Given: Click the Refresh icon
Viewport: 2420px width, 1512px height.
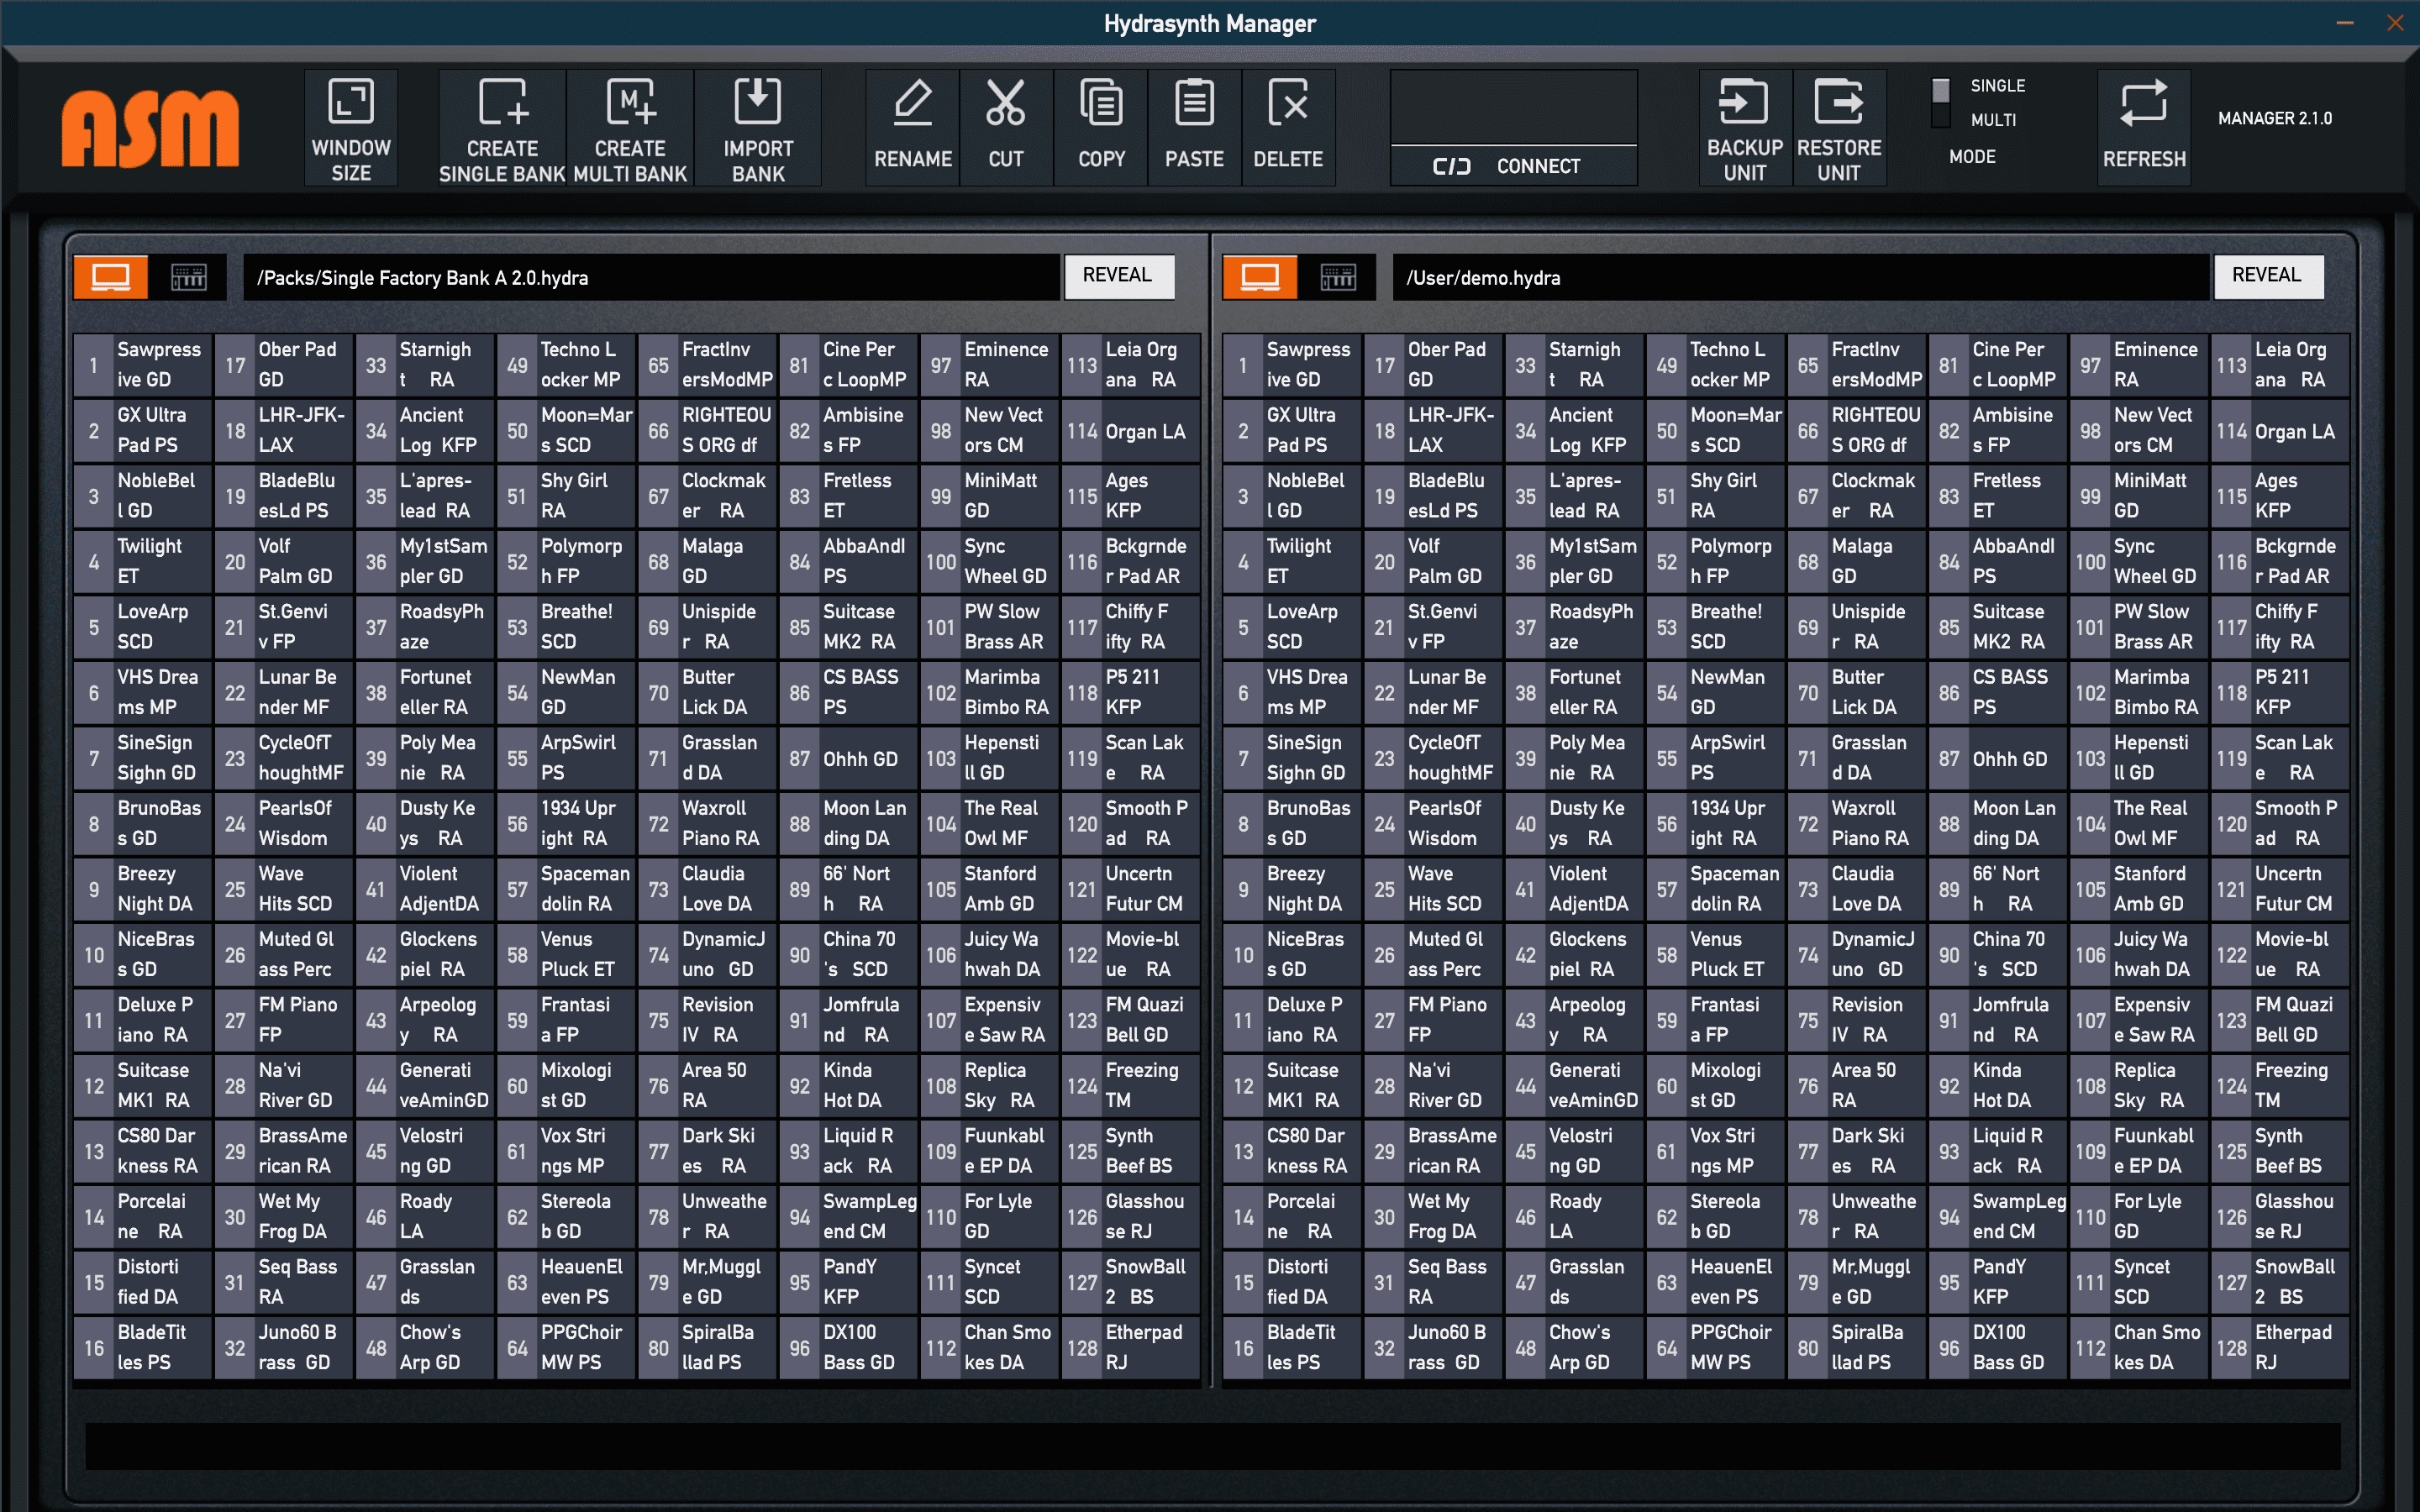Looking at the screenshot, I should pos(2144,128).
